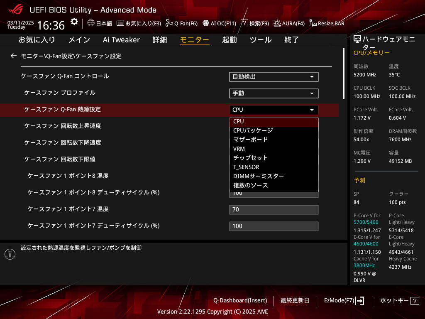The height and width of the screenshot is (319, 425).
Task: Go back using the left arrow icon
Action: 14,56
